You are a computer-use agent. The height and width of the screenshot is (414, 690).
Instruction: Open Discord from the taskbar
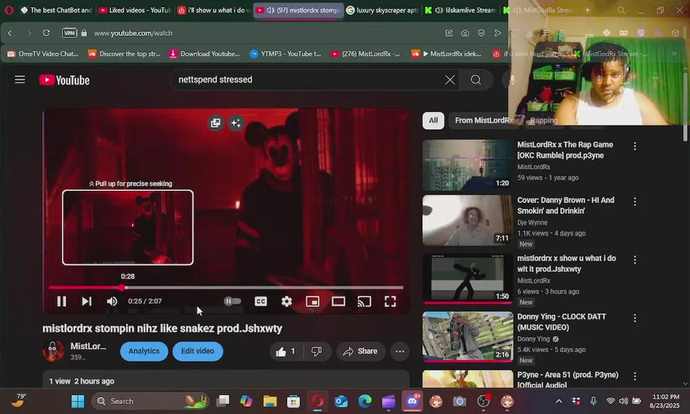[x=412, y=401]
